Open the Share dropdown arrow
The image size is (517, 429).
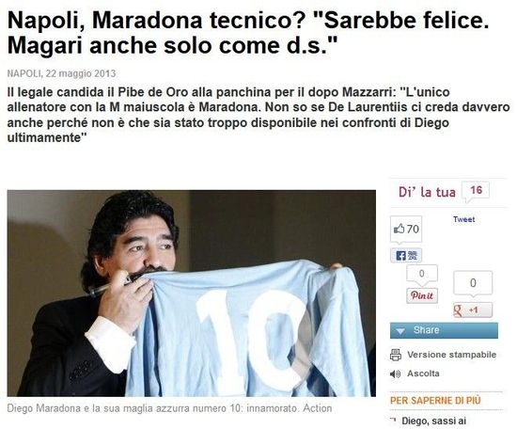(x=400, y=331)
